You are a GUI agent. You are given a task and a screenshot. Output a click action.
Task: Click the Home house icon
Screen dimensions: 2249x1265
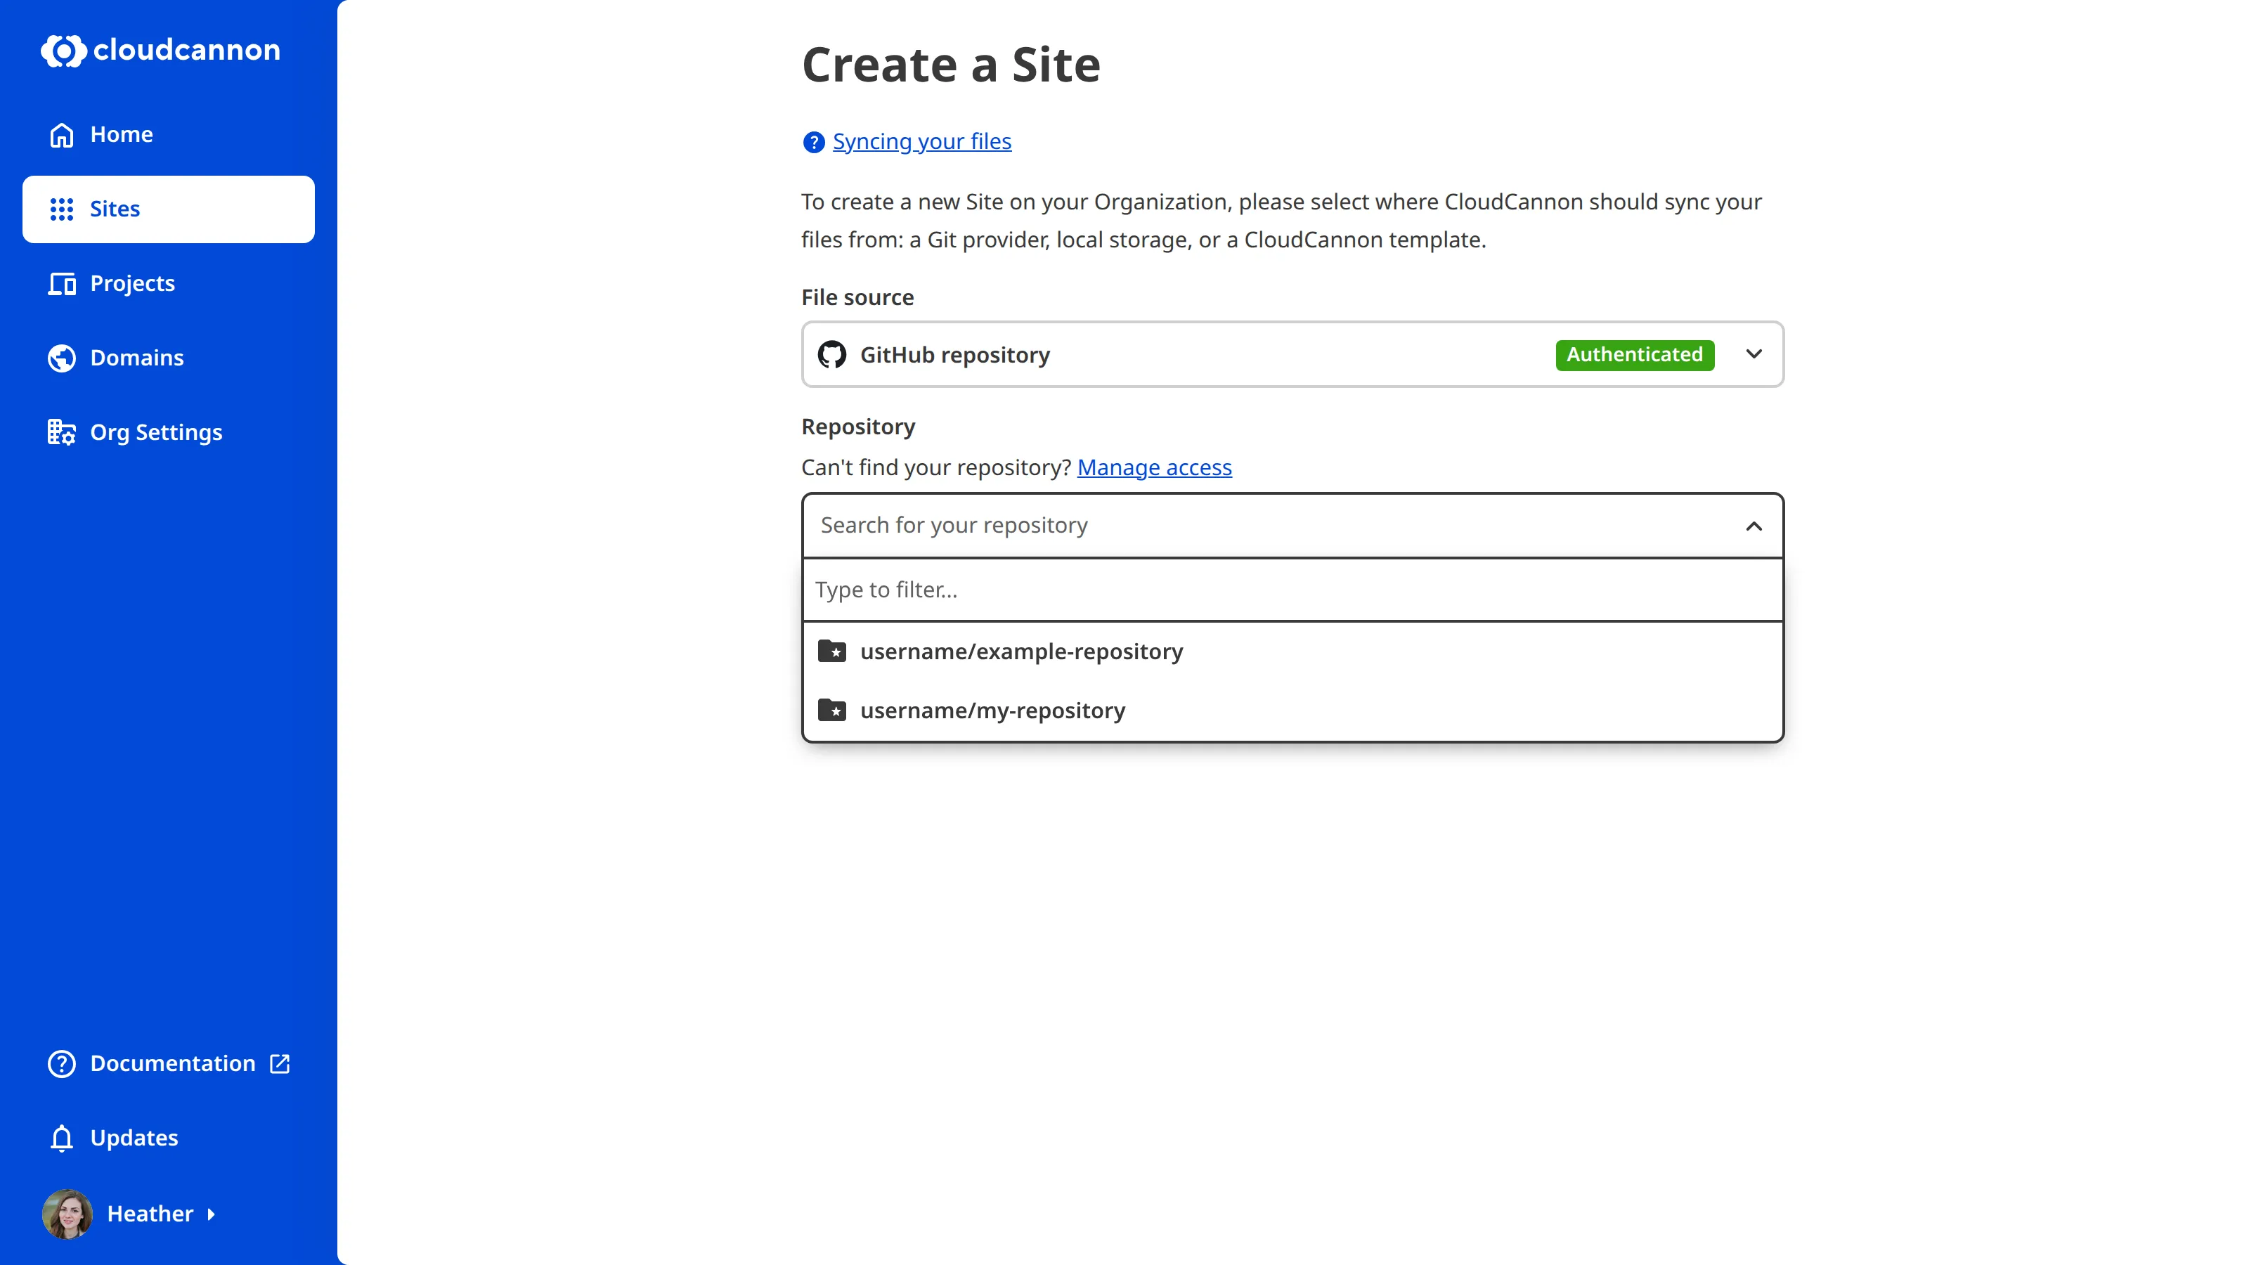click(x=61, y=134)
